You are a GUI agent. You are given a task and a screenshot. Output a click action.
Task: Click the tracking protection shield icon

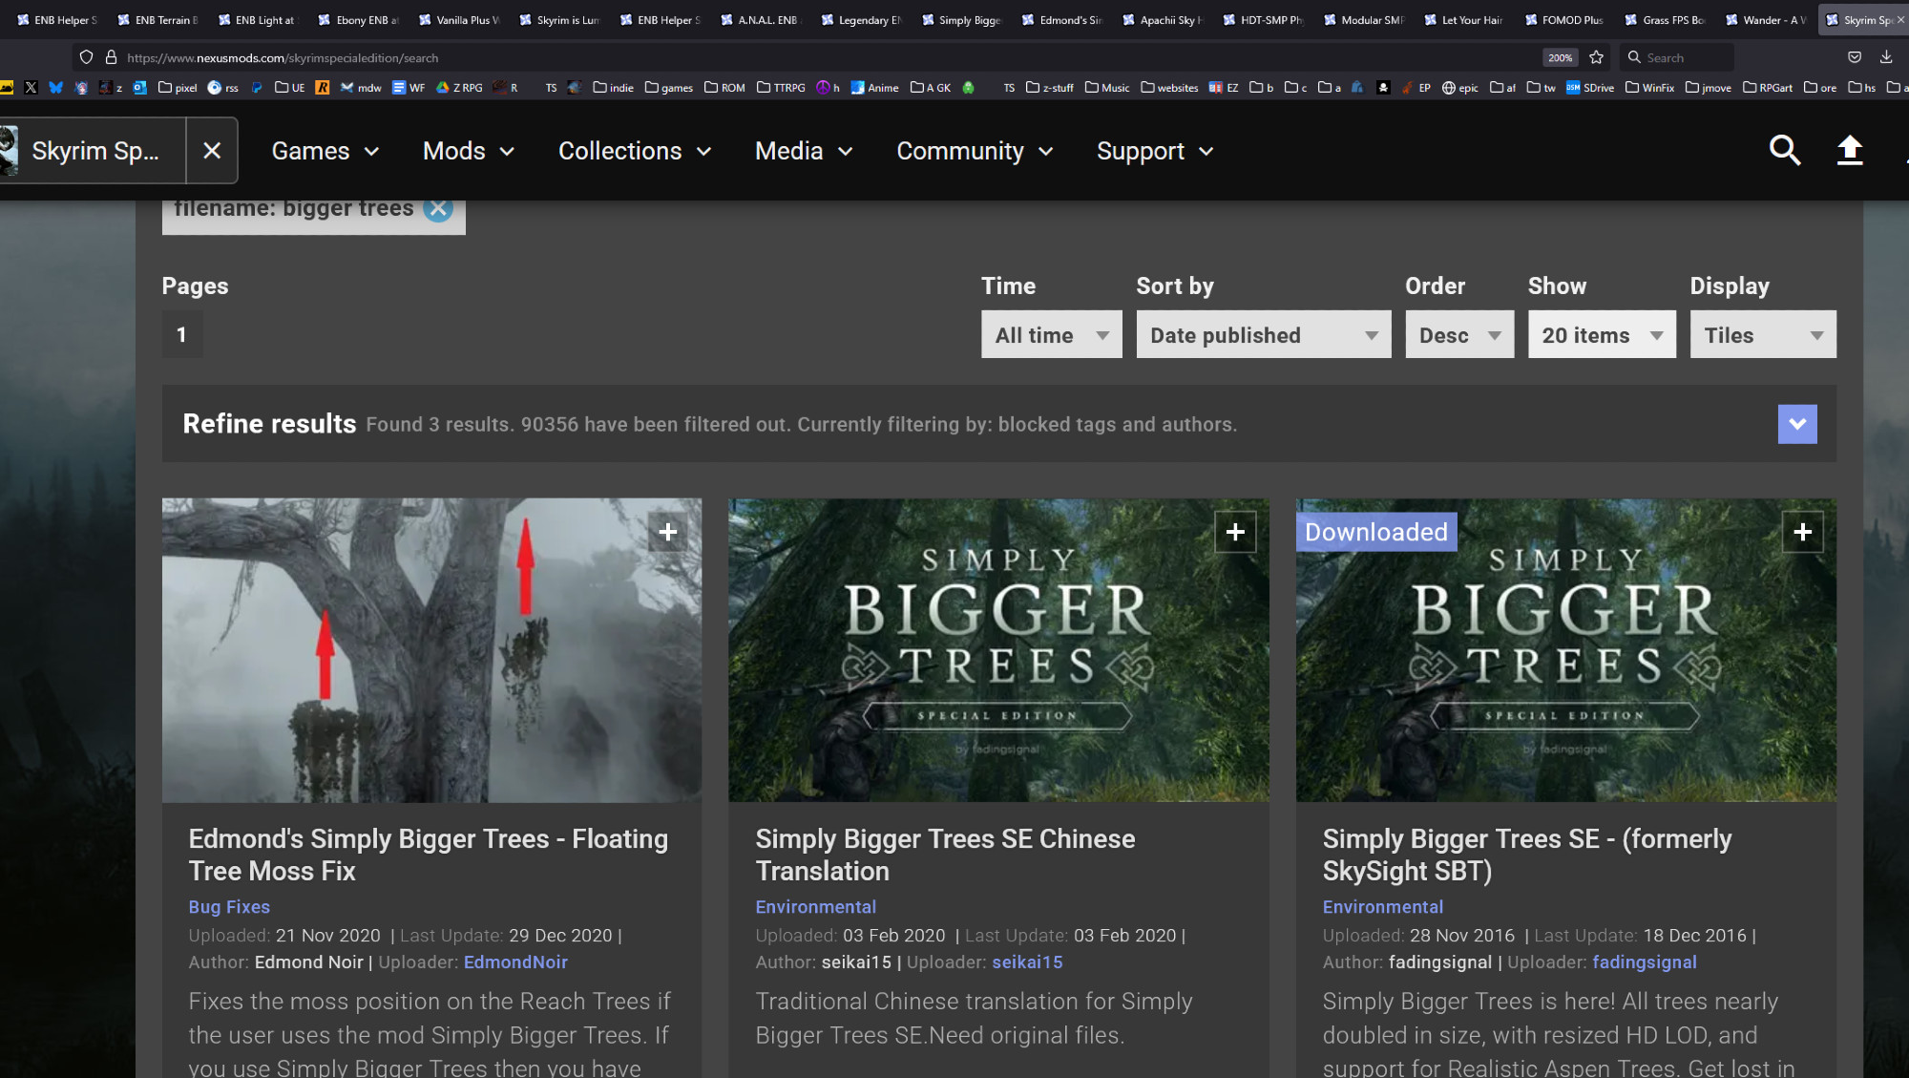[x=86, y=57]
